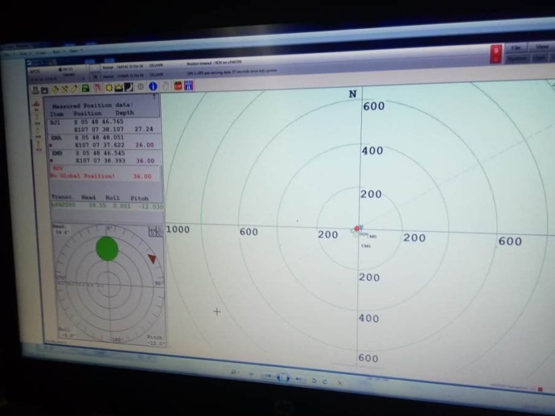Viewport: 555px width, 416px height.
Task: Click the printer icon in the toolbar
Action: click(x=35, y=89)
